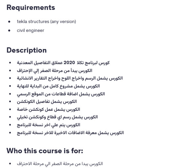Click the Arabic line under 'Who this course is for'
The width and height of the screenshot is (195, 168).
60,164
